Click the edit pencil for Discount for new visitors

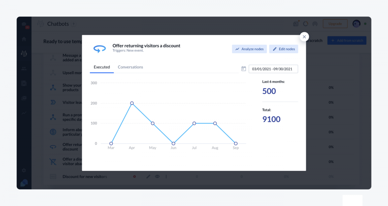click(x=148, y=177)
